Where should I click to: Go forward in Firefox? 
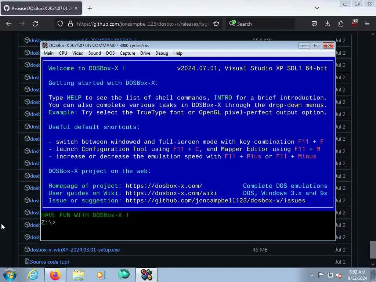click(x=22, y=24)
